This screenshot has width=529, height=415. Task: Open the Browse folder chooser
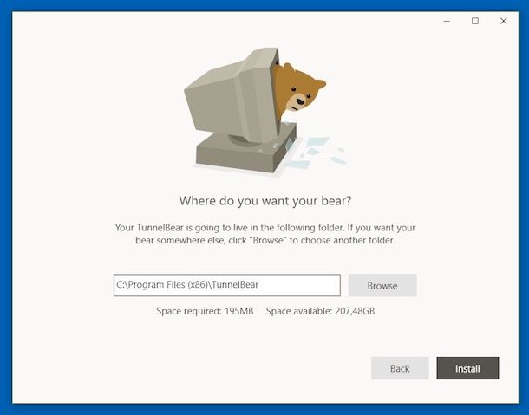[x=382, y=285]
